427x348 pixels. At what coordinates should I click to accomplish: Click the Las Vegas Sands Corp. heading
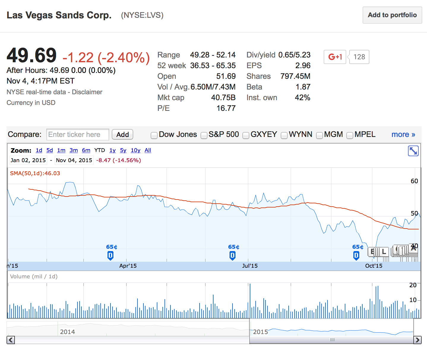(59, 15)
